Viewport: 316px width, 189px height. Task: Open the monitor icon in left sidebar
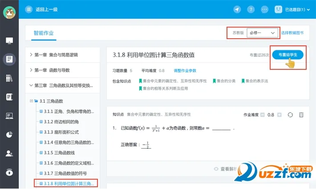(x=9, y=40)
